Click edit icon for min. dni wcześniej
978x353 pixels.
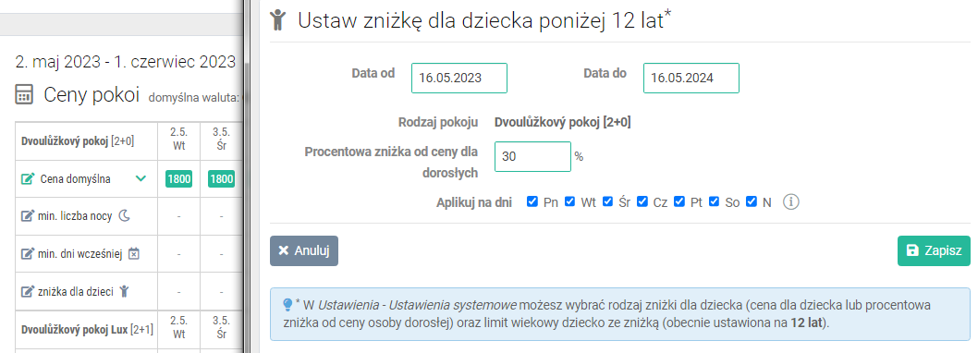point(28,254)
